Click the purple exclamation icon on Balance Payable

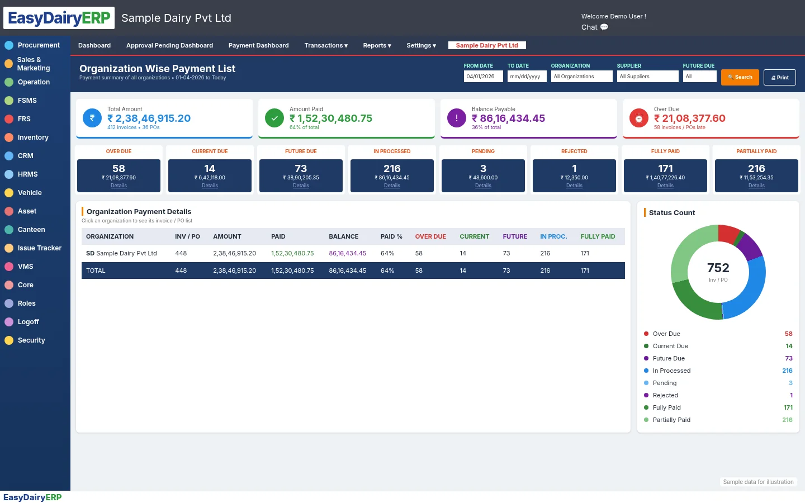[457, 118]
